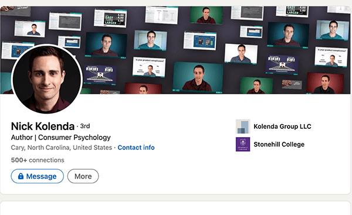Image resolution: width=352 pixels, height=215 pixels.
Task: Open the Contact info link
Action: coord(136,148)
